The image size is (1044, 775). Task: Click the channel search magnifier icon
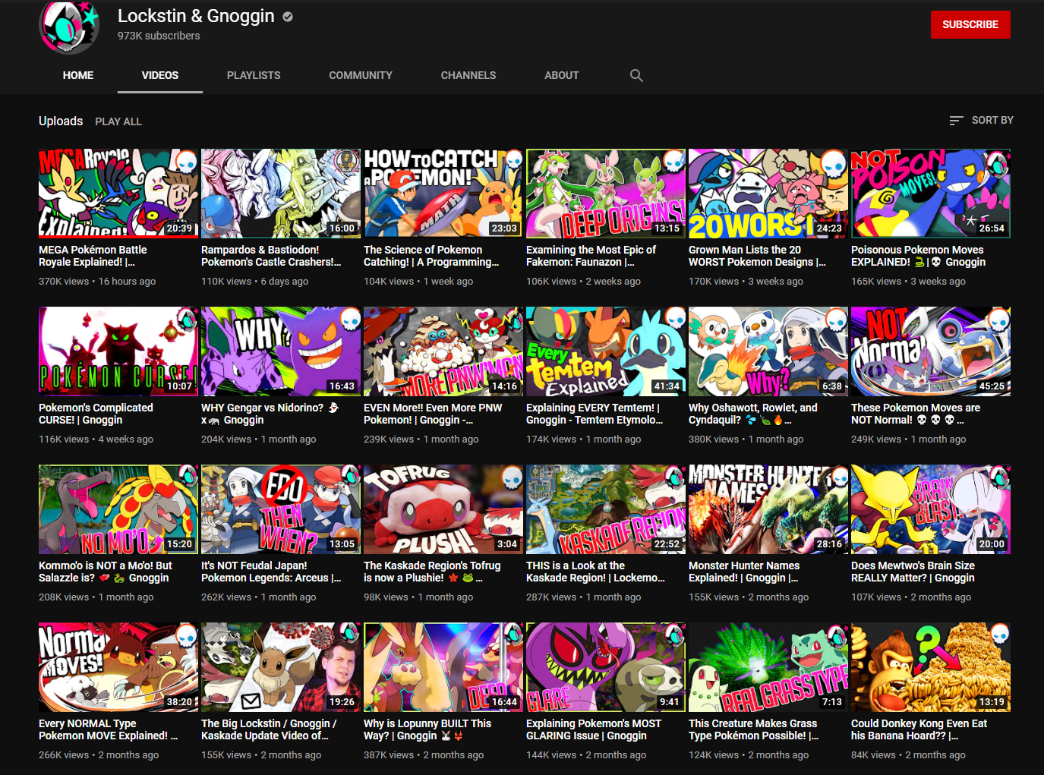[x=636, y=75]
